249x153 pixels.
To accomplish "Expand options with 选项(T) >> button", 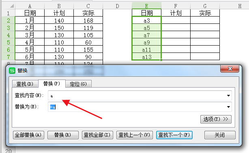I will (x=216, y=119).
